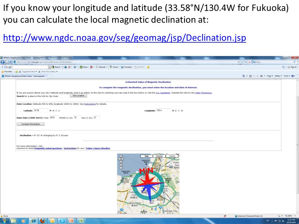Go back with the browser Back arrow

pos(2,62)
